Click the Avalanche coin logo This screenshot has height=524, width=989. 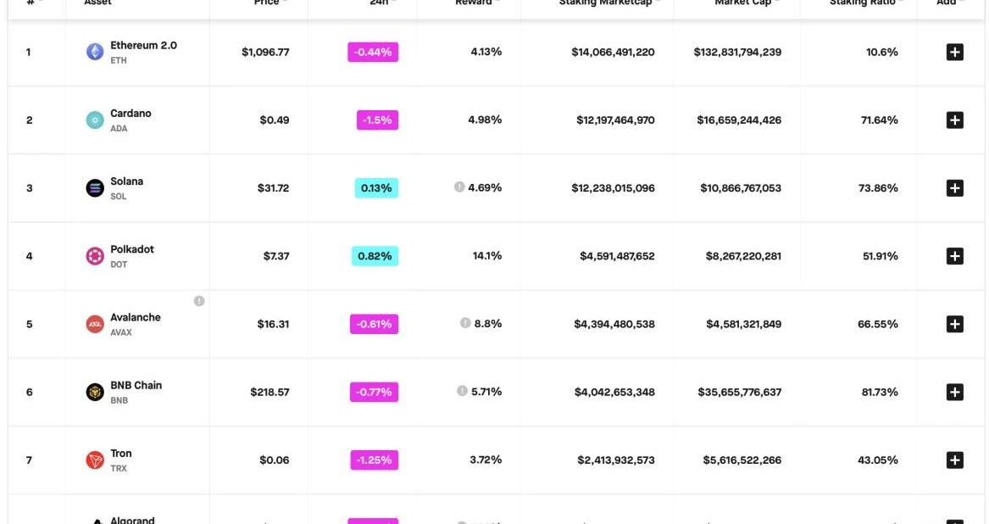(x=95, y=324)
